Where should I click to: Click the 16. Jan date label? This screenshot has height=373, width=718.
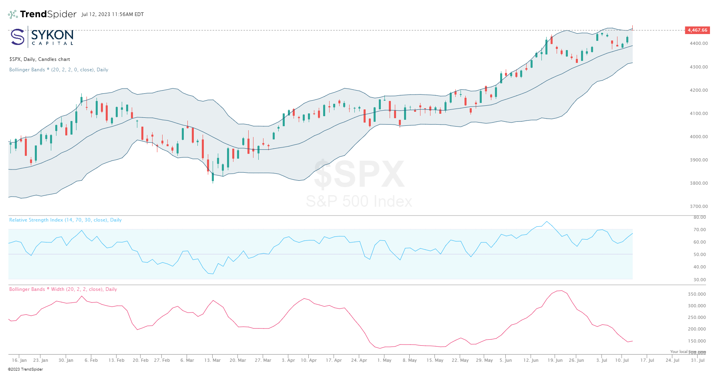click(19, 360)
